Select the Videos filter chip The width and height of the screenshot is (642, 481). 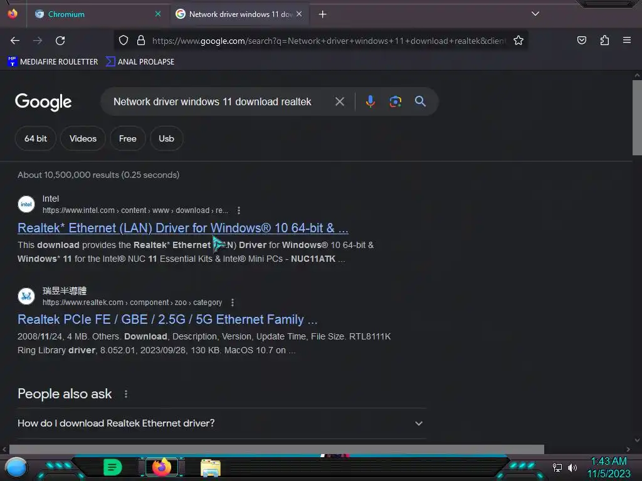pos(83,138)
